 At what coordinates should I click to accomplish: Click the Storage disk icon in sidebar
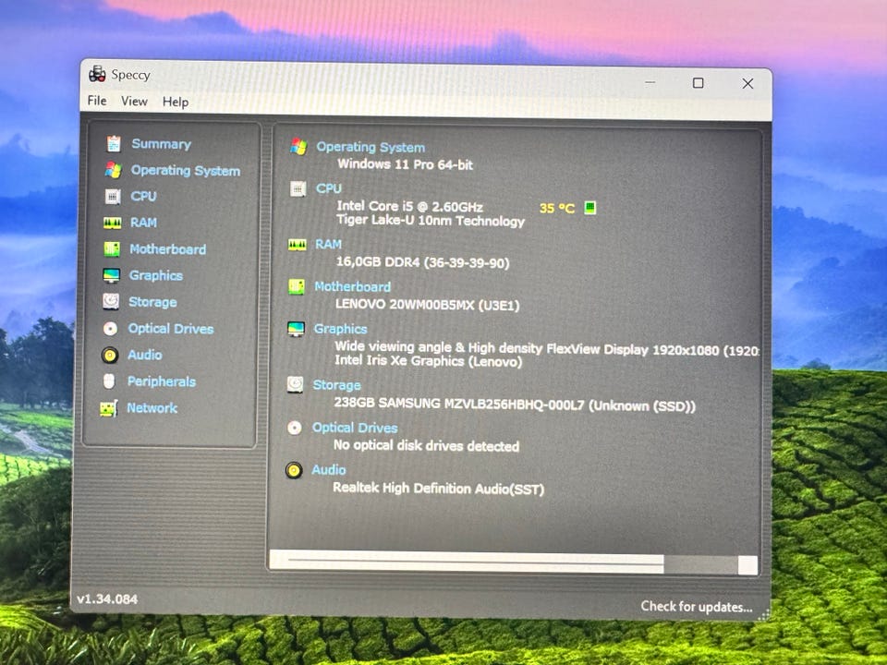(x=111, y=301)
